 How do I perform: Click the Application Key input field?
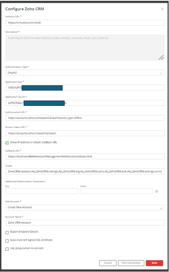click(x=85, y=88)
